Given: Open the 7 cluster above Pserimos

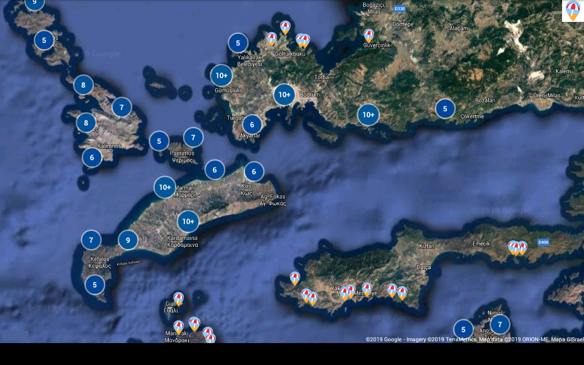Looking at the screenshot, I should pyautogui.click(x=193, y=137).
